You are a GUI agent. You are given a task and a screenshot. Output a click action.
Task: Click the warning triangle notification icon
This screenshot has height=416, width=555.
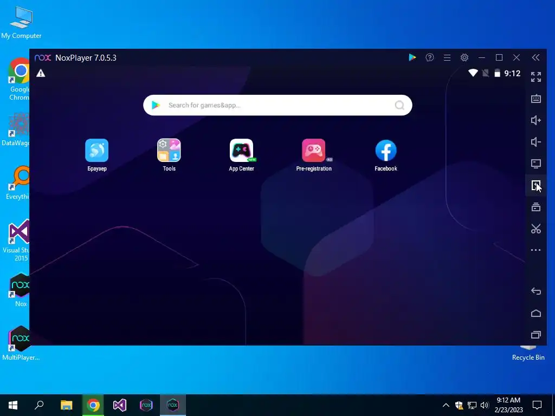(41, 73)
